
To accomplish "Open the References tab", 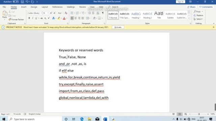I will pos(57,7).
